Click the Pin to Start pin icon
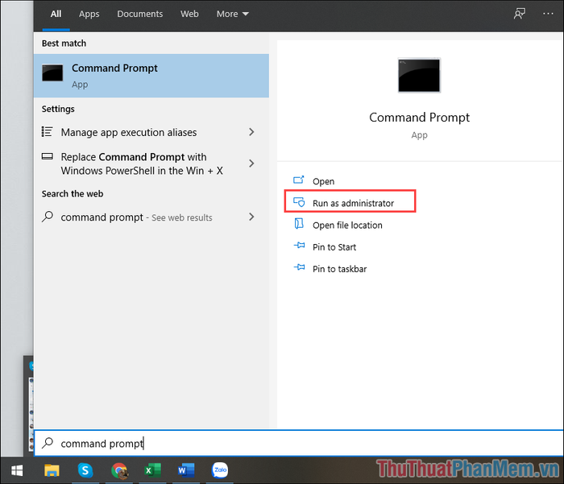Viewport: 564px width, 484px height. [x=299, y=246]
